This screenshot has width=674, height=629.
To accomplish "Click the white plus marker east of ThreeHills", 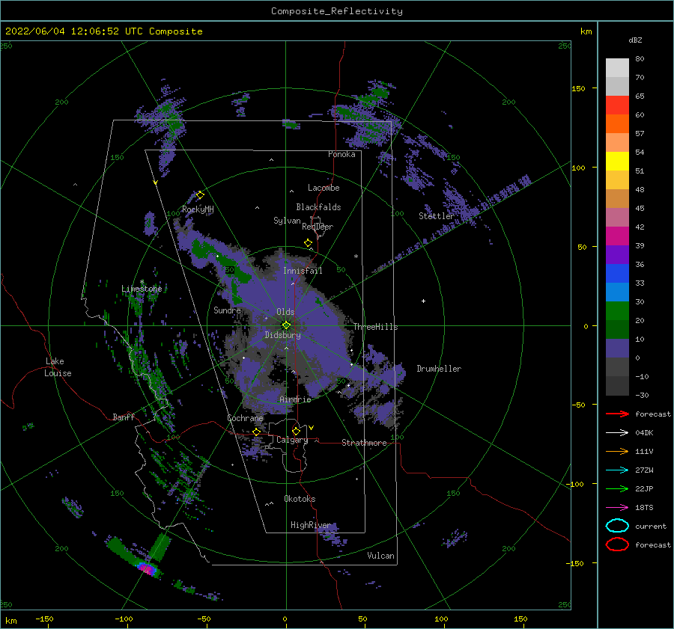I will (x=423, y=301).
